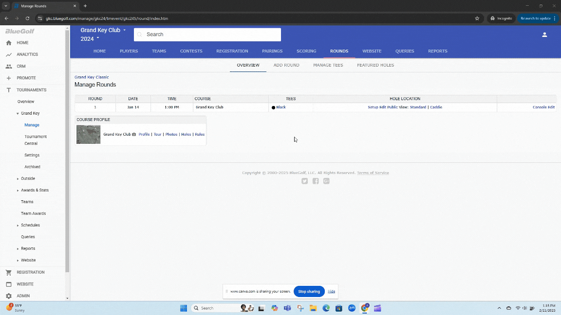Open Microsoft Edge from the taskbar

coord(326,308)
